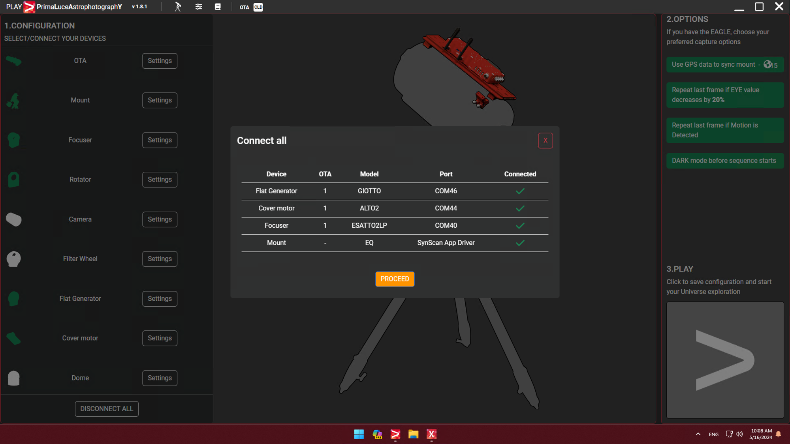Open File Explorer from the taskbar

(414, 434)
